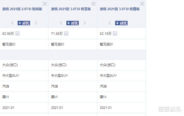Screen dimensions: 184x116
Task: Open the 途锐 2021款 2.0TSI 锐尚版 title
Action: (22, 9)
